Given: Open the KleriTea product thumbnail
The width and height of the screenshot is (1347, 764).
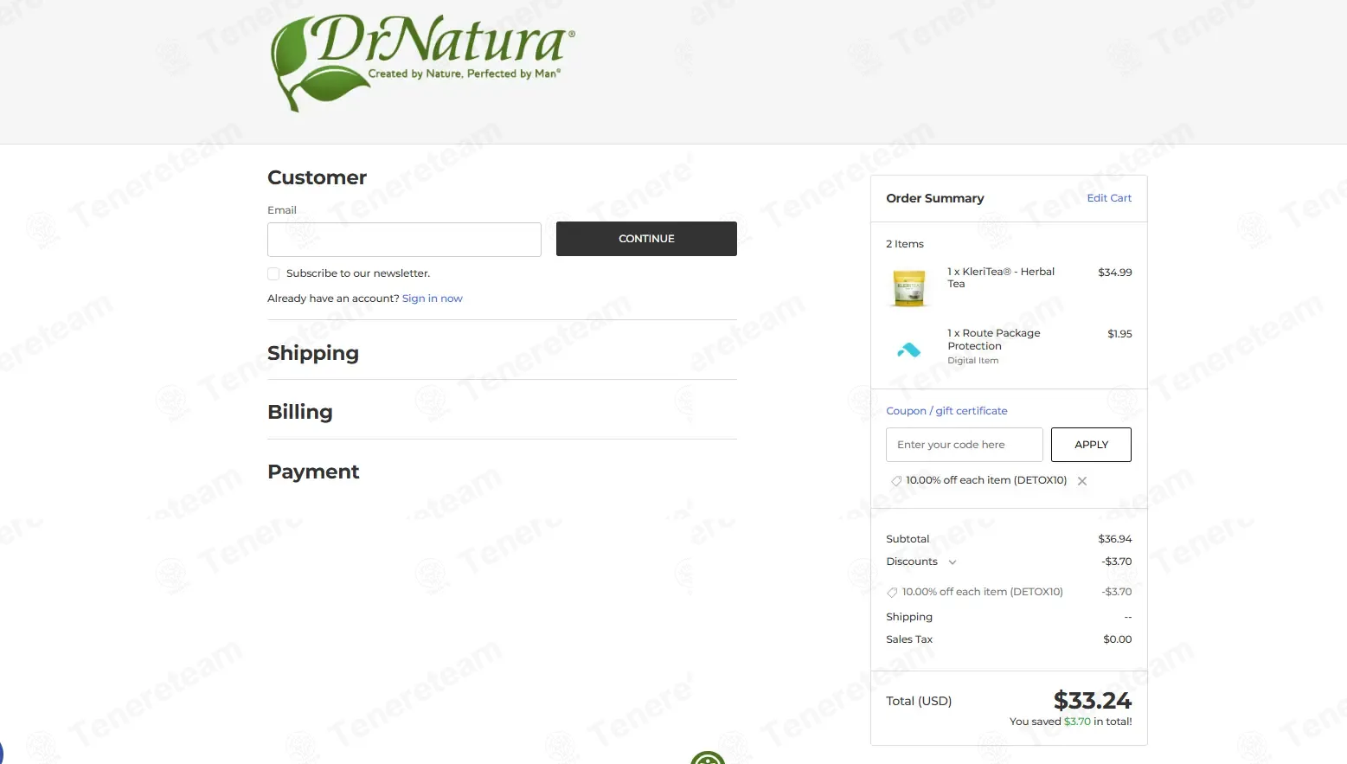Looking at the screenshot, I should pyautogui.click(x=908, y=288).
